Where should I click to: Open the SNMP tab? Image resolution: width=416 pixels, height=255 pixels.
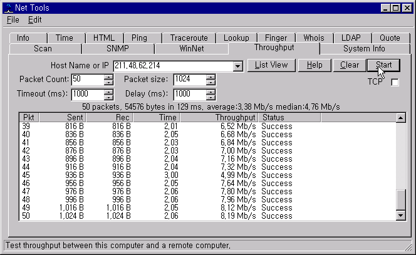[x=118, y=49]
